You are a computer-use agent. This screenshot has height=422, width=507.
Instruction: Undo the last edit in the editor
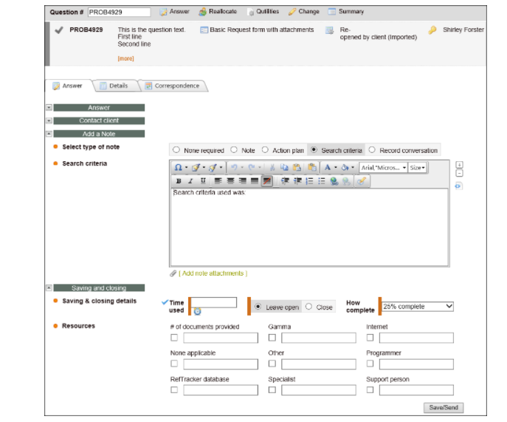point(234,168)
